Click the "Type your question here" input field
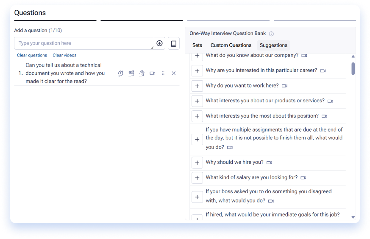The image size is (370, 239). (84, 43)
